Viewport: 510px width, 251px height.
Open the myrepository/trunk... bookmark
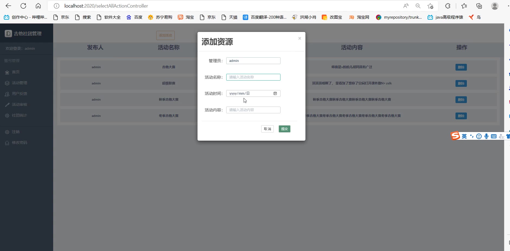[x=399, y=17]
